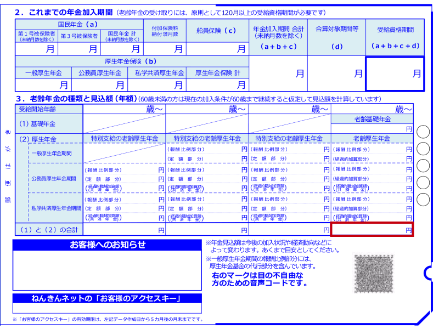Click the ねんきんネット access key header
Viewport: 439px width, 329px height.
pos(107,299)
